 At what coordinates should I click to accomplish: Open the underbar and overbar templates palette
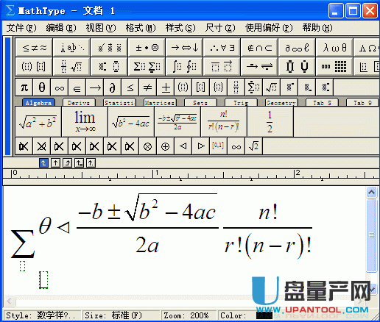point(222,66)
